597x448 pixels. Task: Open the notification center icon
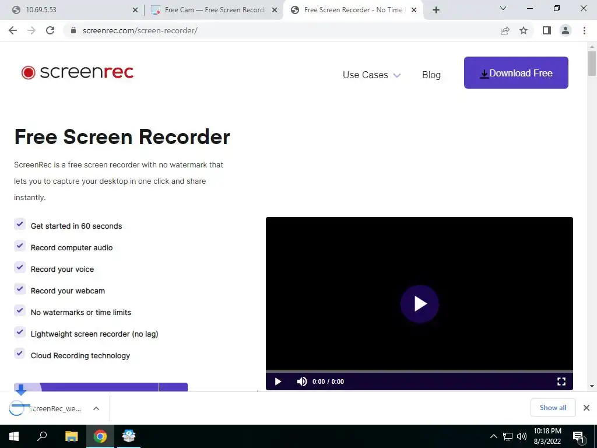point(579,437)
